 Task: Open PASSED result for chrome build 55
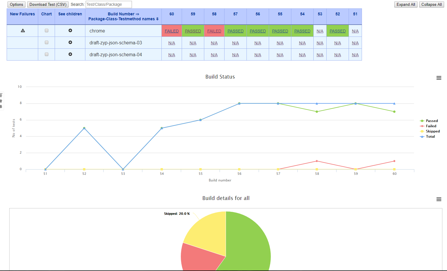(280, 31)
